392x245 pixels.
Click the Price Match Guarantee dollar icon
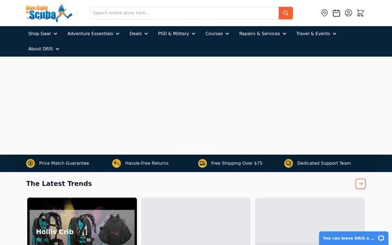[30, 163]
